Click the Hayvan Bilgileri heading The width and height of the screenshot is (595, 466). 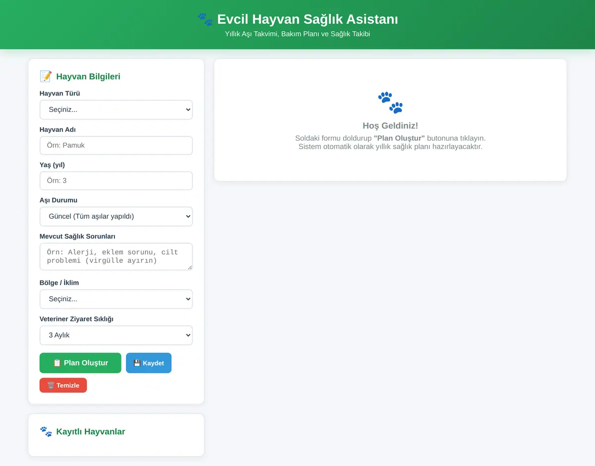pos(88,76)
